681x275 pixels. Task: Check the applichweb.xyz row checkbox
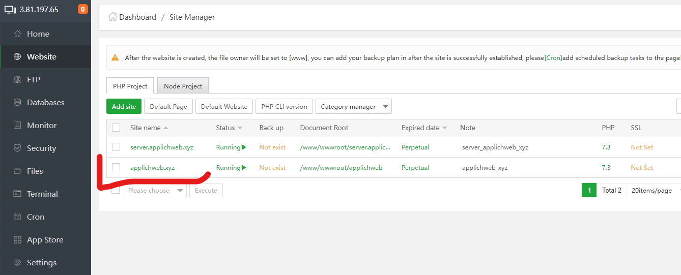(x=116, y=167)
